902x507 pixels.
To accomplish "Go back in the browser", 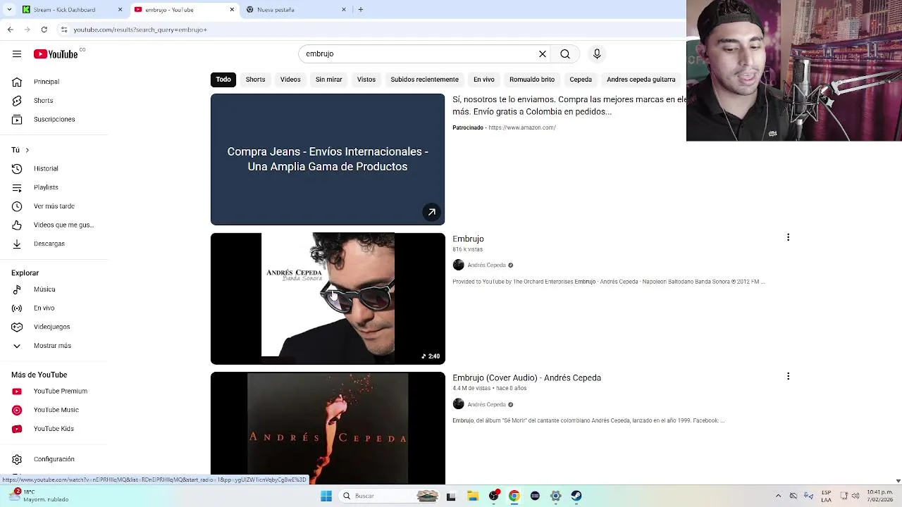I will pos(10,30).
